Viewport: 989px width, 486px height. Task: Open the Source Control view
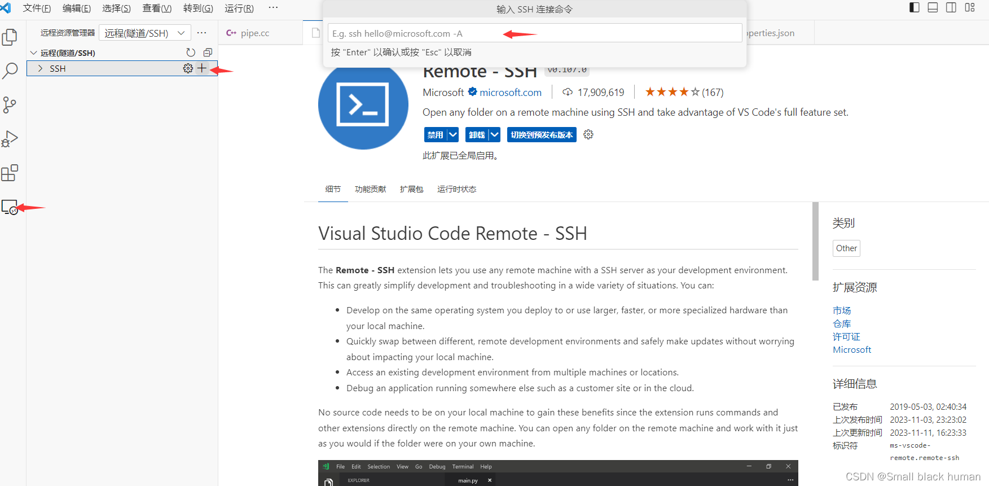(10, 105)
